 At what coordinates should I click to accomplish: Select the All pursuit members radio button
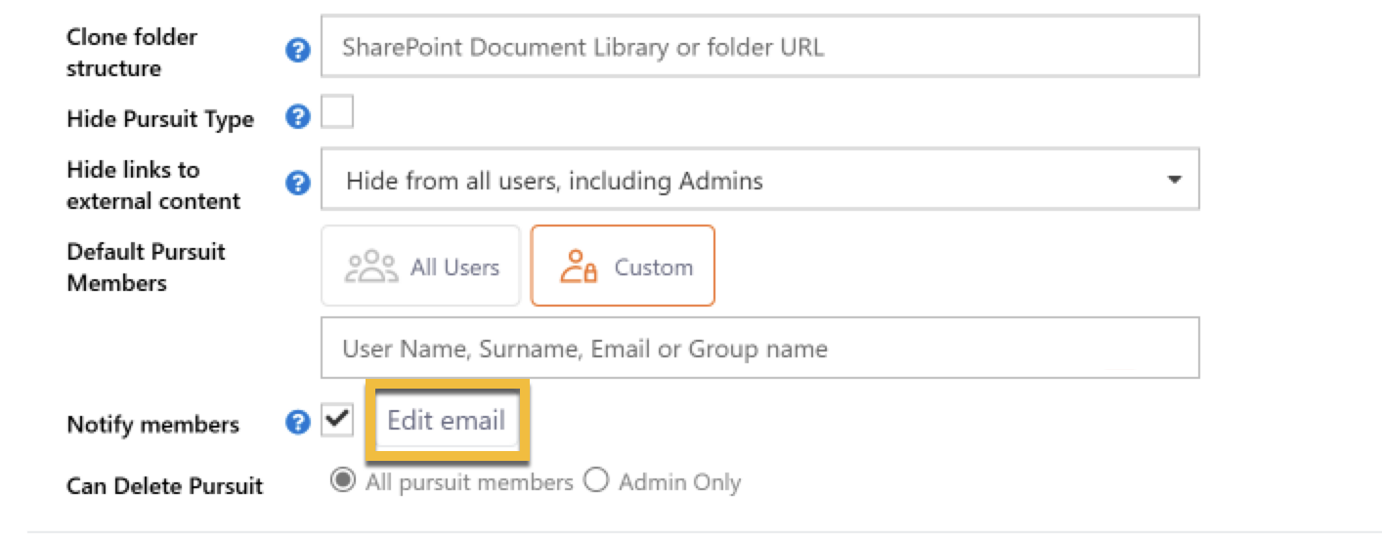[342, 481]
